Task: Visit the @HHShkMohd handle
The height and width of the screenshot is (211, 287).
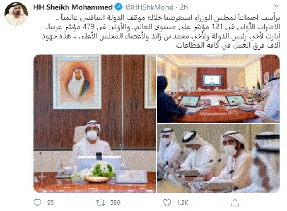Action: pyautogui.click(x=149, y=7)
